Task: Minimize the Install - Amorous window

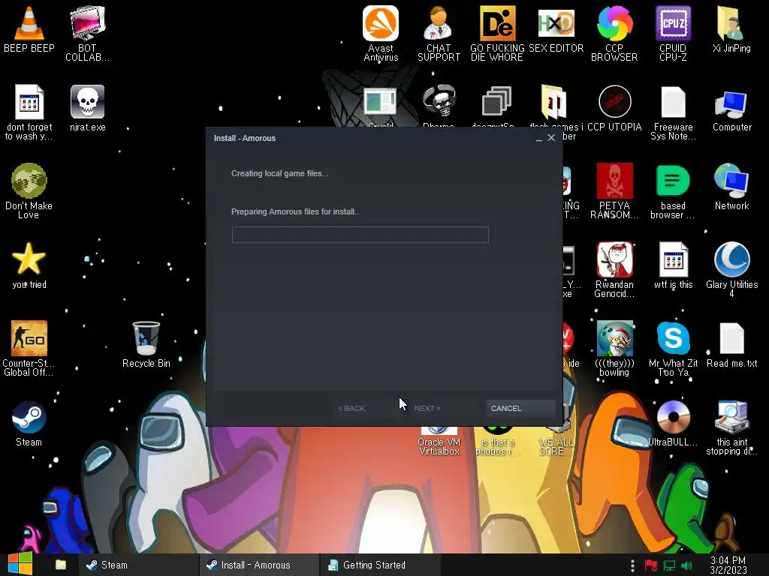Action: (539, 139)
